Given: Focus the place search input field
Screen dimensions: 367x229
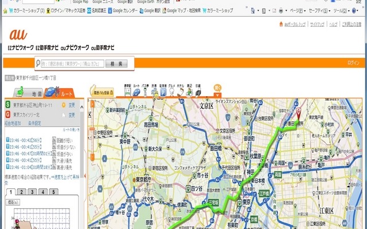Looking at the screenshot, I should pos(73,64).
